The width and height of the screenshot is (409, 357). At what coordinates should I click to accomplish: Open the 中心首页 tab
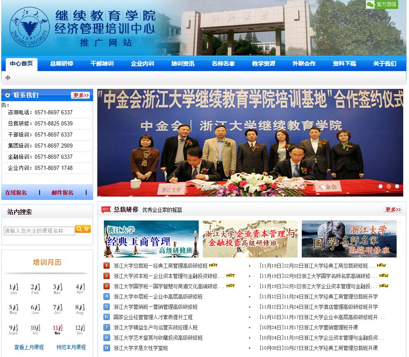(21, 64)
